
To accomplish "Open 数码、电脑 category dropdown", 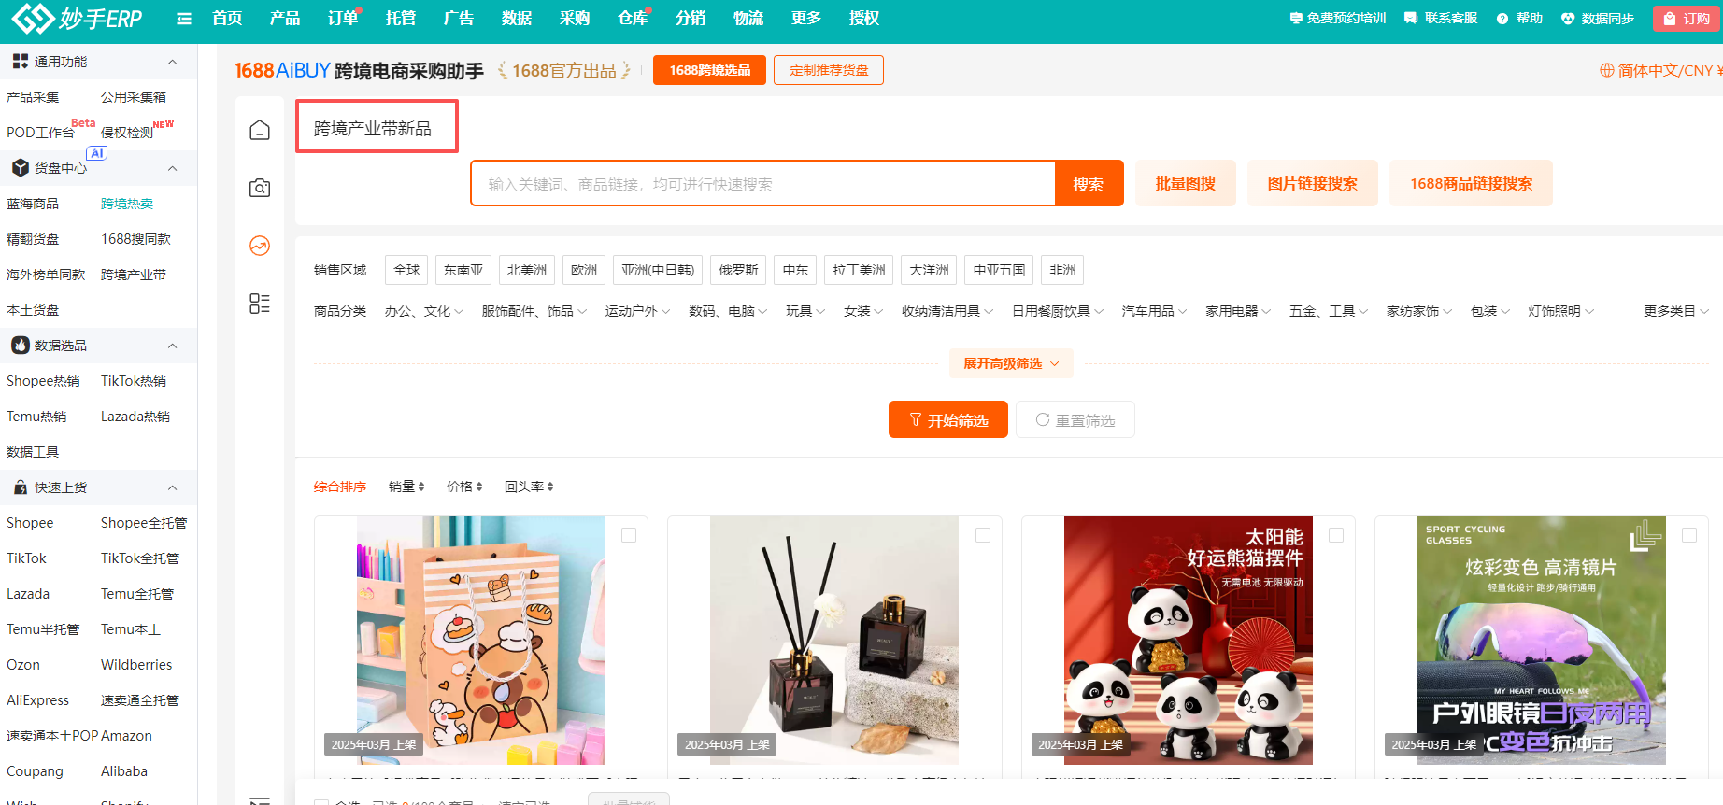I will coord(728,311).
